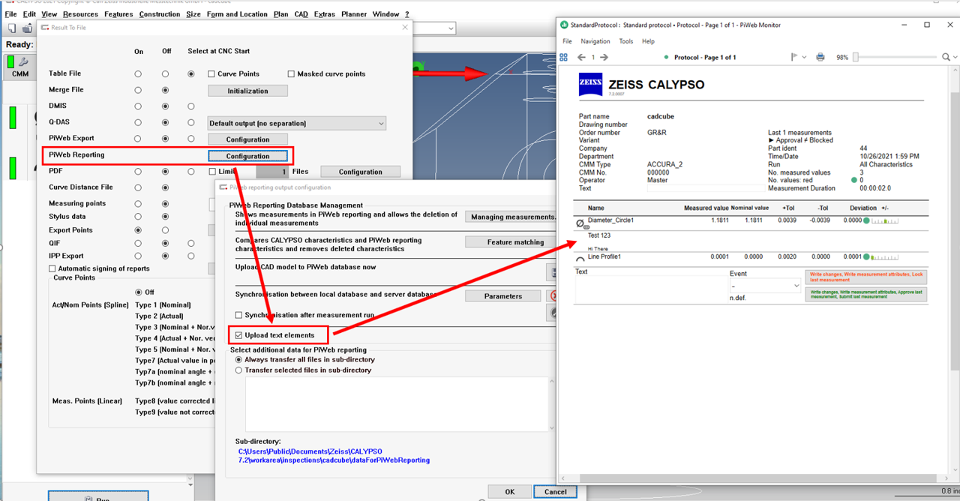Open the Tools menu in PiWeb Monitor
Screen dimensions: 960x501
pyautogui.click(x=626, y=41)
